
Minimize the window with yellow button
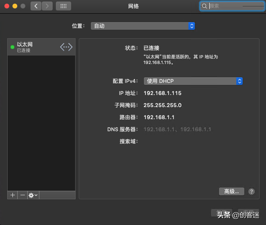15,6
